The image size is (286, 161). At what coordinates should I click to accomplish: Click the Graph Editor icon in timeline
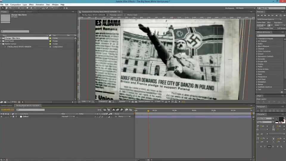pyautogui.click(x=130, y=110)
